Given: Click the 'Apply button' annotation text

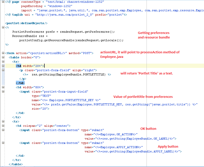Looking at the screenshot, I should click(168, 146).
